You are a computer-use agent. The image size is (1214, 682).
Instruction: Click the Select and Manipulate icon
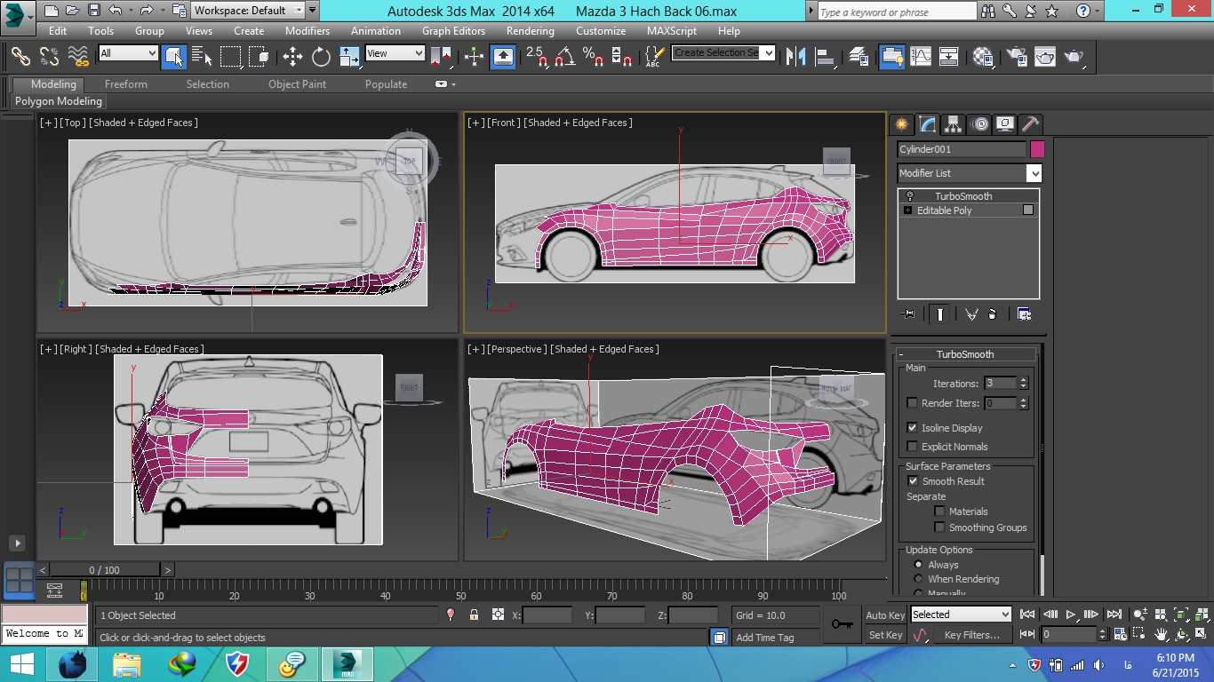(x=474, y=57)
